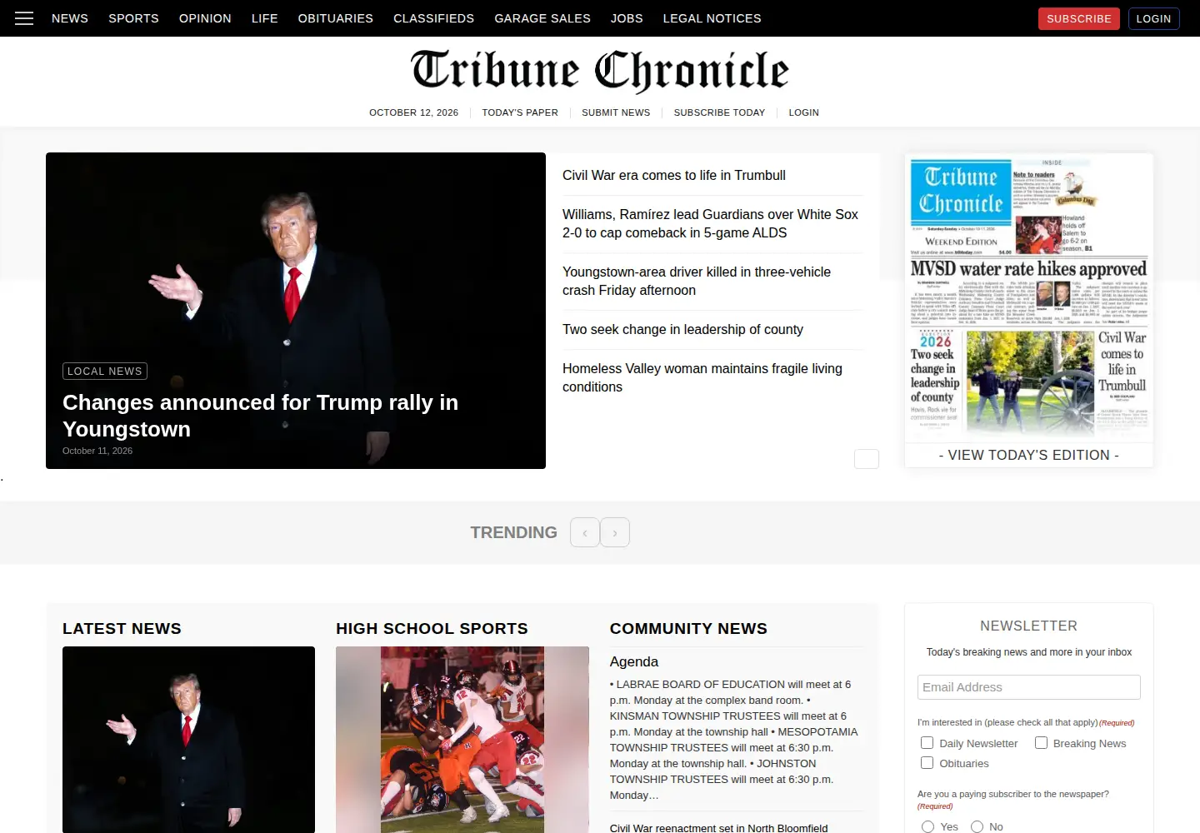View Legal Notices
1200x833 pixels.
tap(712, 18)
